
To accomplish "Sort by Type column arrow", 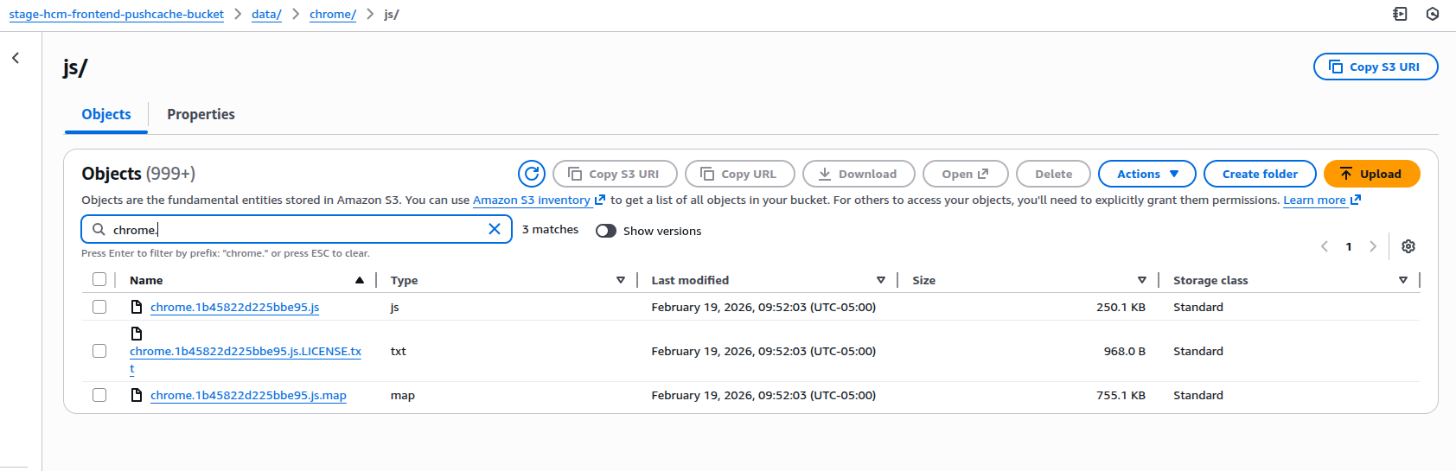I will 620,280.
